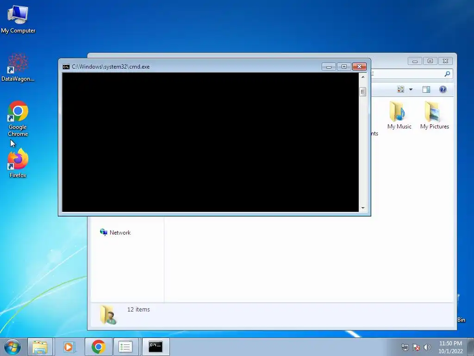This screenshot has height=356, width=474.
Task: Open the My Music folder in Explorer
Action: (x=399, y=115)
